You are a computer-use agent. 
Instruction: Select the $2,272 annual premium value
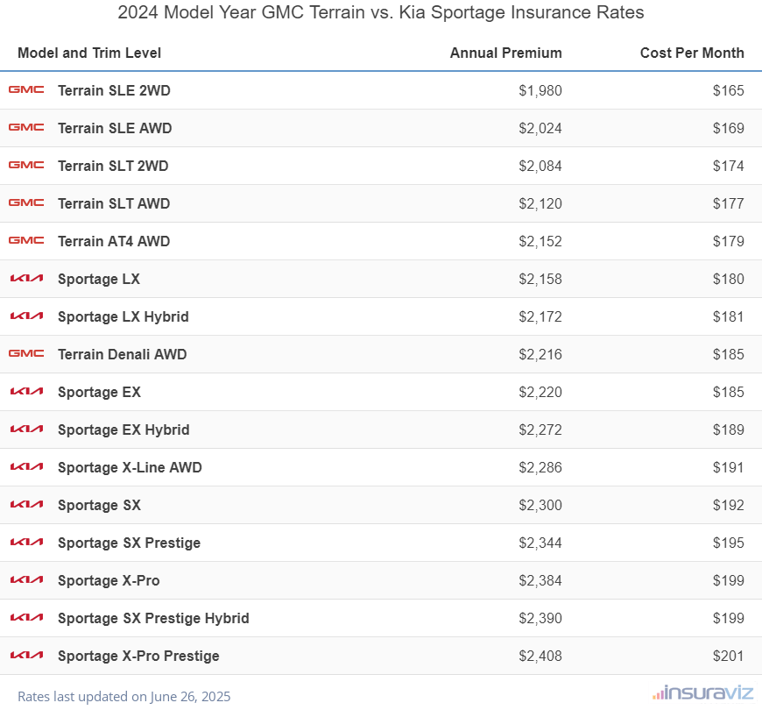(x=540, y=430)
